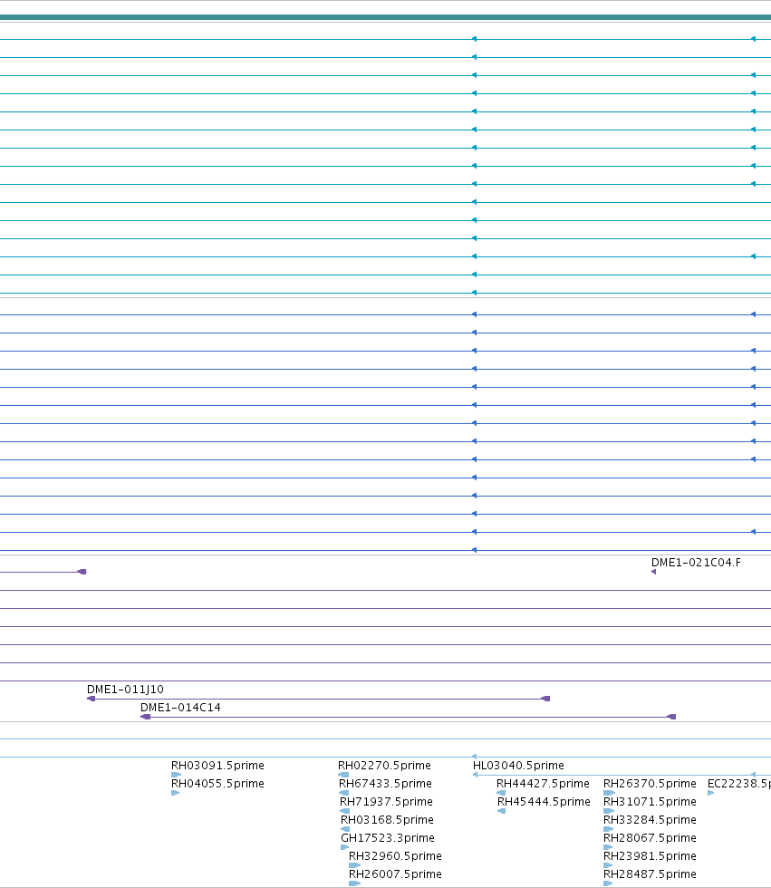Viewport: 771px width, 888px height.
Task: Click the small arrow glyph below DME1-021C04.F
Action: click(654, 572)
